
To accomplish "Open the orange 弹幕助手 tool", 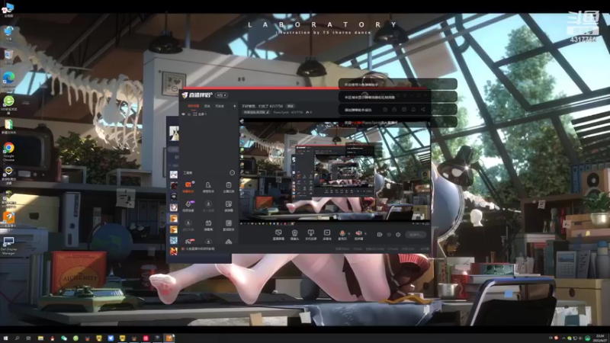I will tap(188, 187).
